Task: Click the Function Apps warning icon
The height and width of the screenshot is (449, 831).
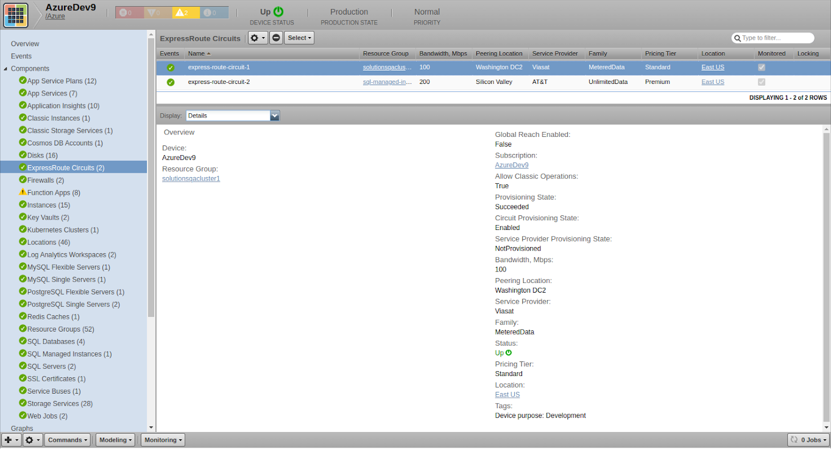Action: click(23, 192)
